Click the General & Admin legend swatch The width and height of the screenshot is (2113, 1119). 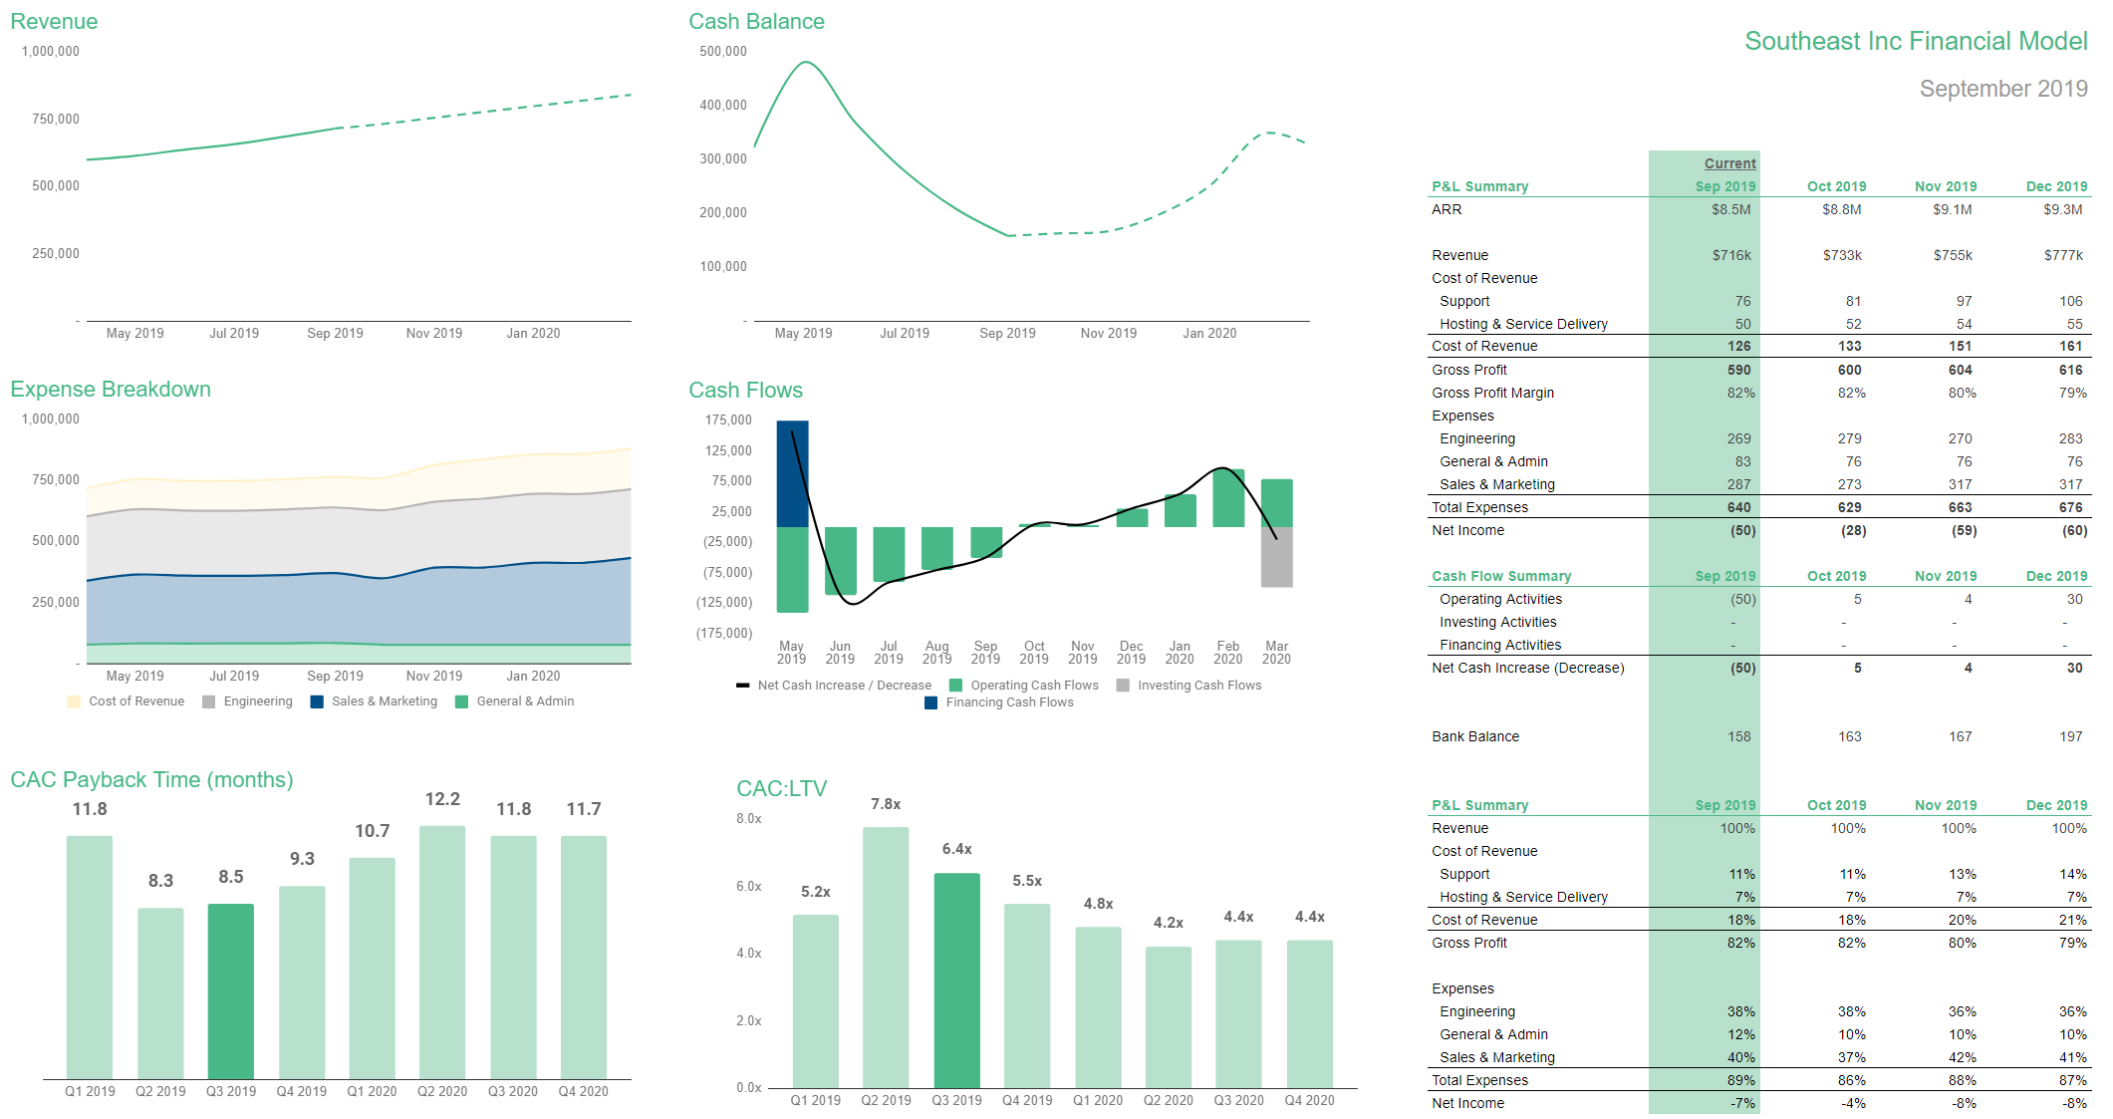click(x=461, y=701)
